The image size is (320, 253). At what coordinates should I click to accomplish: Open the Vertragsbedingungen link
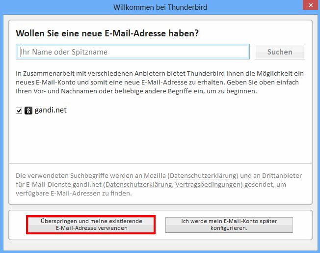click(208, 184)
